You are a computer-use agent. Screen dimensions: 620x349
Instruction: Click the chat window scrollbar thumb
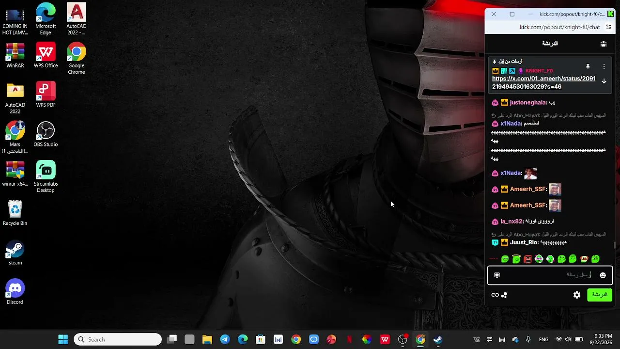point(615,245)
